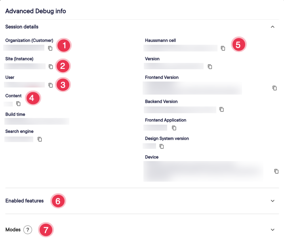Viewport: 284px width, 245px height.
Task: Copy the Device value
Action: coord(276,171)
